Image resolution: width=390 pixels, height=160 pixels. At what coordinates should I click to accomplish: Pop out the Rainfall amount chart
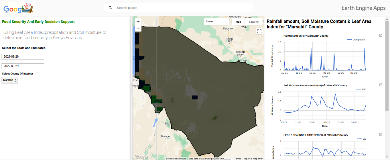(381, 35)
